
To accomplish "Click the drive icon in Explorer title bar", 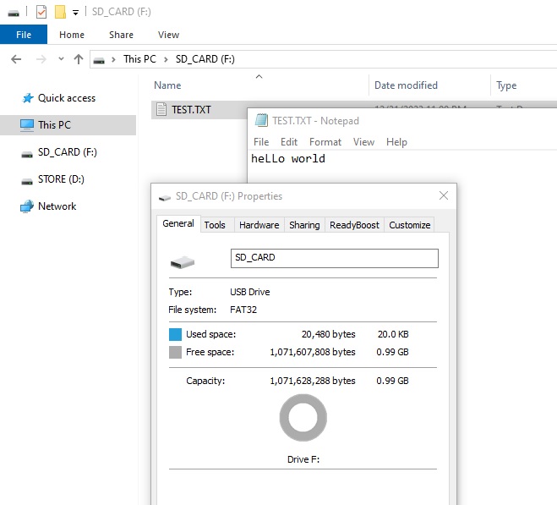I will [x=14, y=14].
